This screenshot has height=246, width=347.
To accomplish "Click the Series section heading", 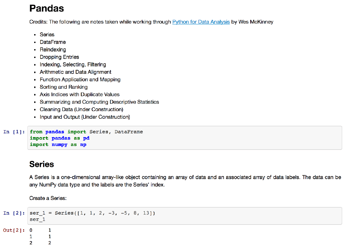I will [x=41, y=164].
